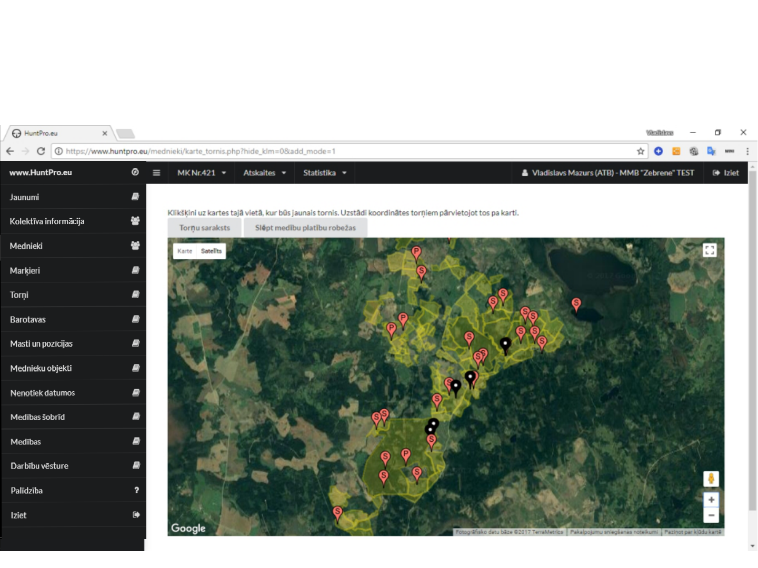
Task: Click Paziņot par kļūdu kartē link
Action: 693,532
